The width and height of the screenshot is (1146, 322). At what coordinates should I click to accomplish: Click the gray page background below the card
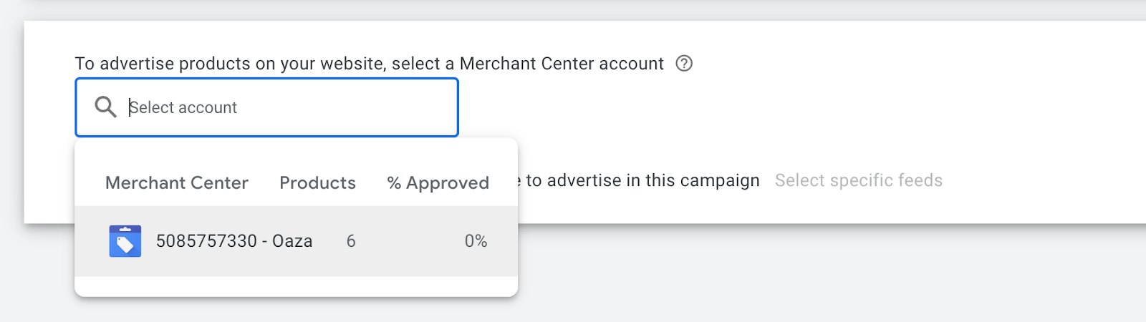tap(788, 279)
